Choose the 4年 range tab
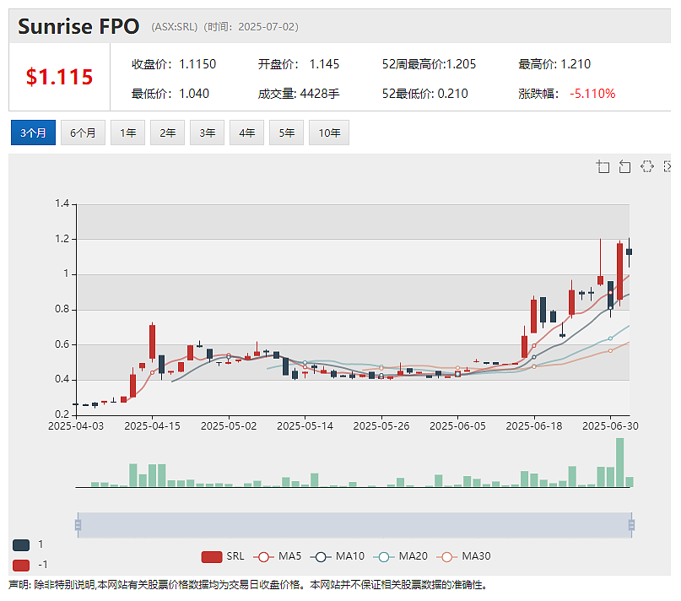This screenshot has height=601, width=681. tap(246, 133)
